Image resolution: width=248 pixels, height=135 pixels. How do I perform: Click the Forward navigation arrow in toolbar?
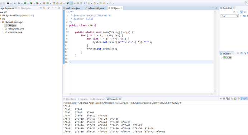pos(110,3)
